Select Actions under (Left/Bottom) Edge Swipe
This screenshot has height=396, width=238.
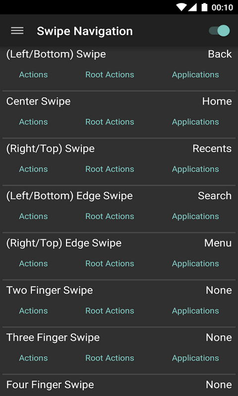point(33,216)
